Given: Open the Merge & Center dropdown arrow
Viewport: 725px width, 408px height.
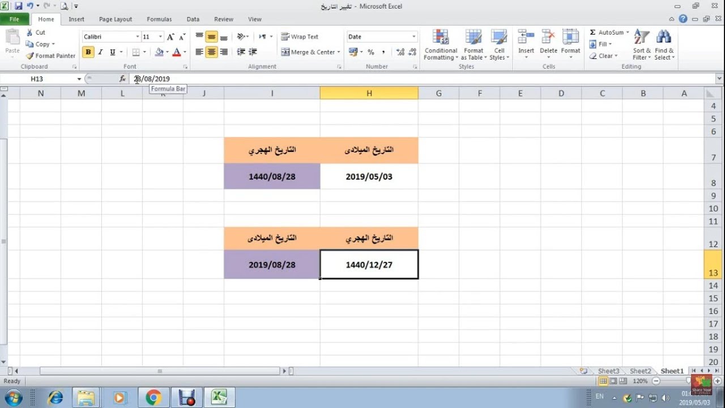Looking at the screenshot, I should pyautogui.click(x=339, y=52).
